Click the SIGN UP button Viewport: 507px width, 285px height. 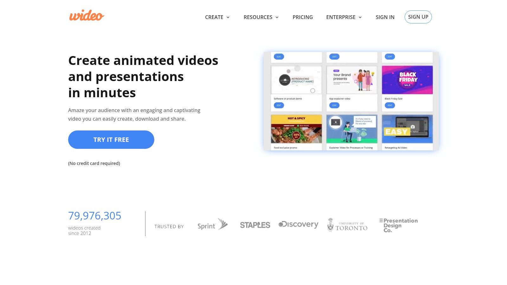(418, 17)
